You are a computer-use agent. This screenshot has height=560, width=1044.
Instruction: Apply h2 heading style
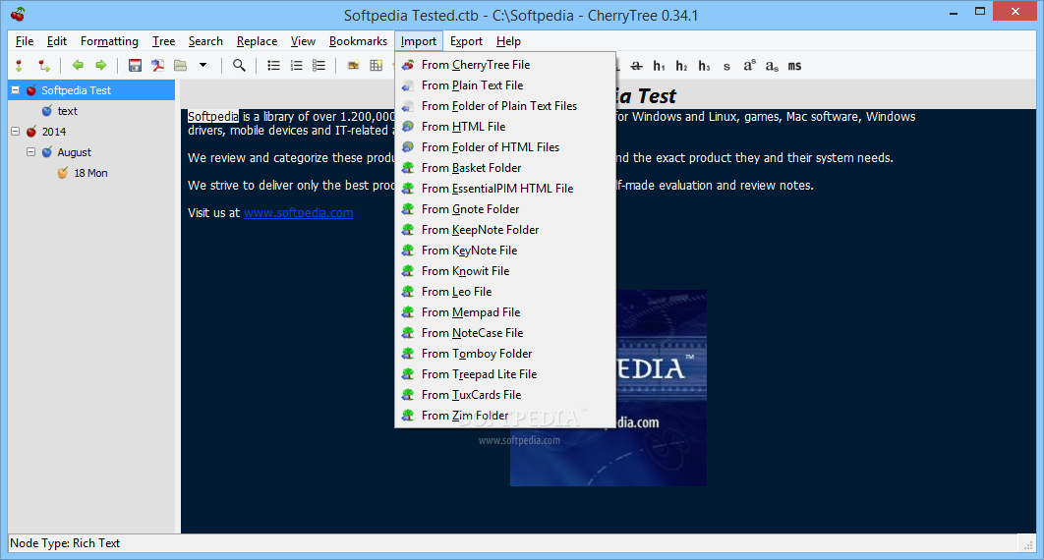tap(681, 65)
